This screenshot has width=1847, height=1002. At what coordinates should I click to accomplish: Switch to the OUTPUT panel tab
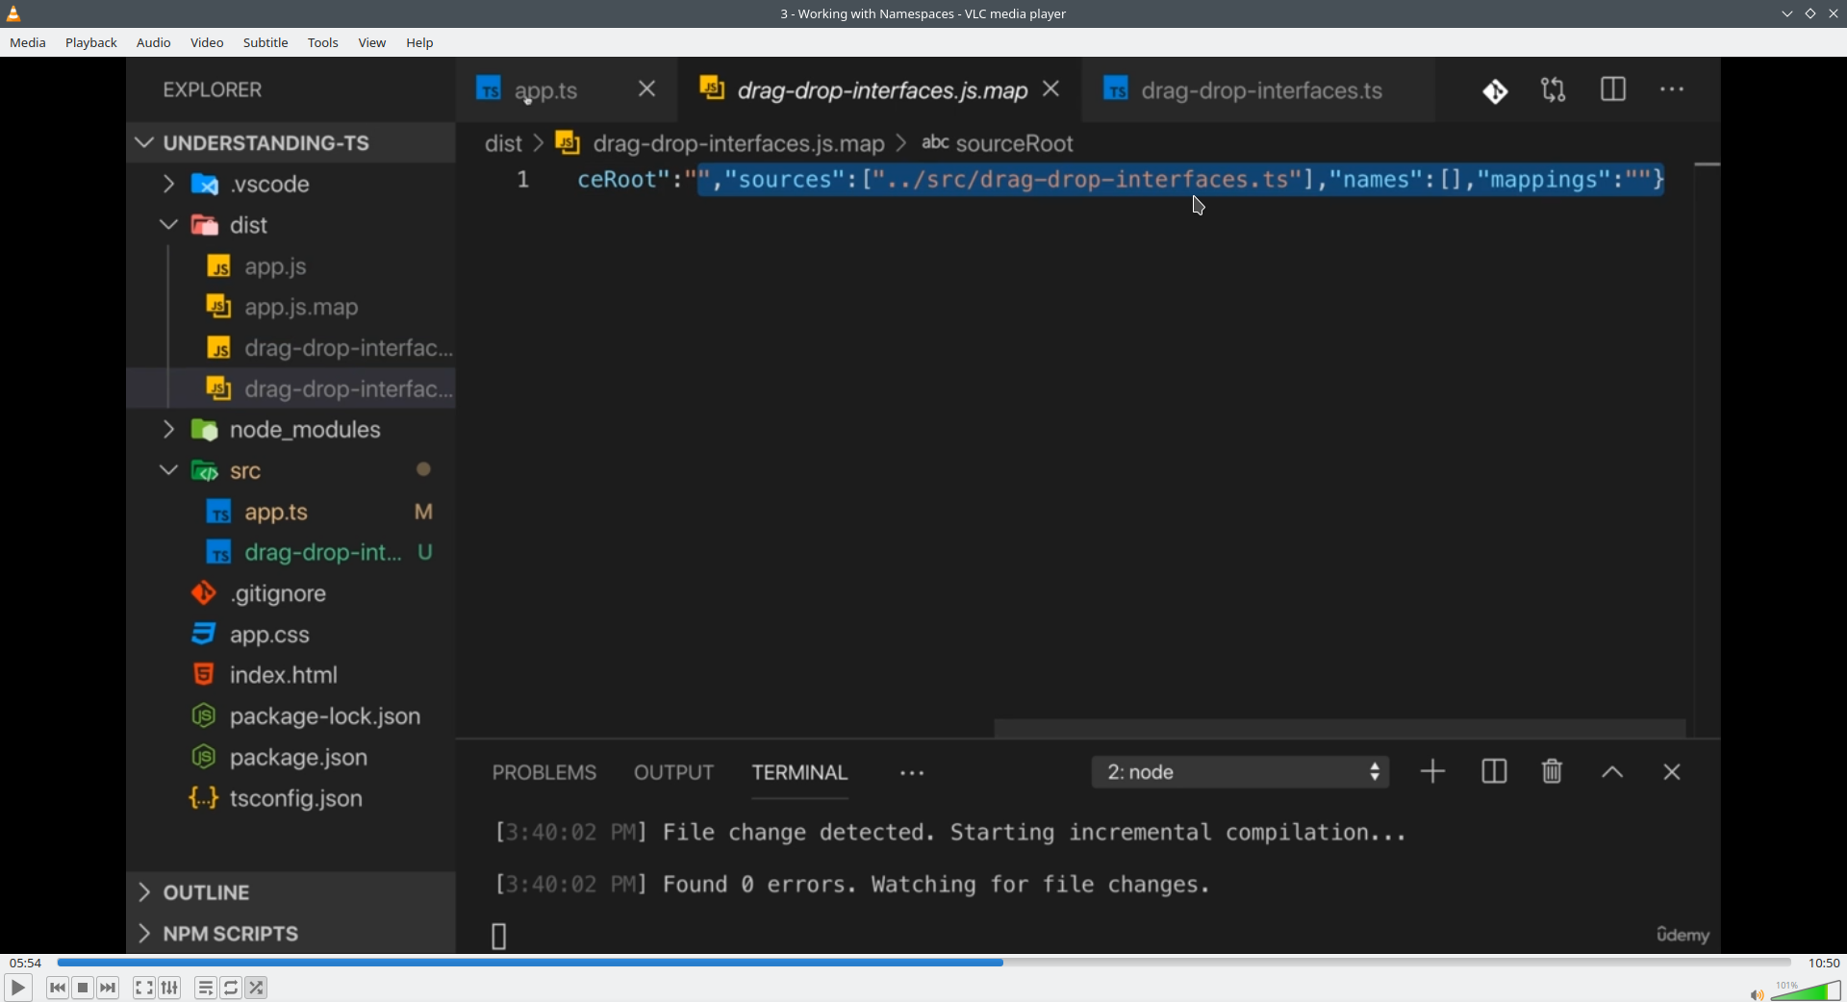point(673,773)
